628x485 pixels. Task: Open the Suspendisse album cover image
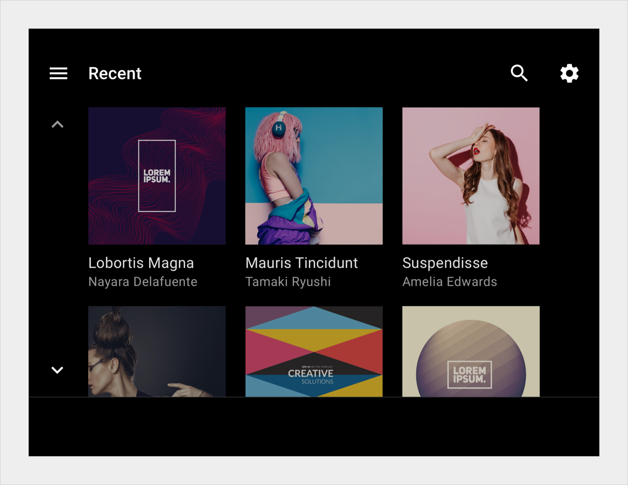(471, 176)
